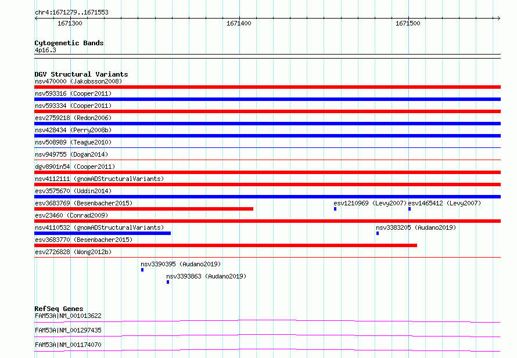Select esv1210969 (Levy2007) label
The image size is (517, 358).
[370, 203]
